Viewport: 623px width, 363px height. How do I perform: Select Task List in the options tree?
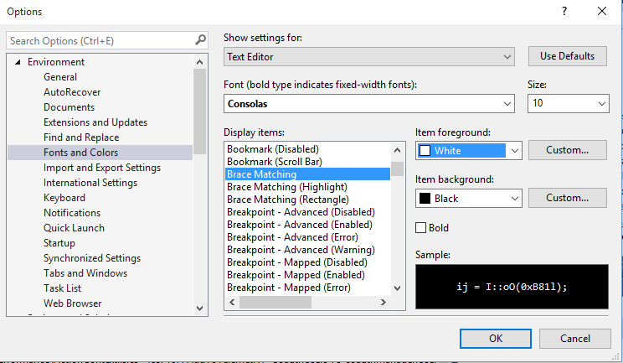click(62, 288)
